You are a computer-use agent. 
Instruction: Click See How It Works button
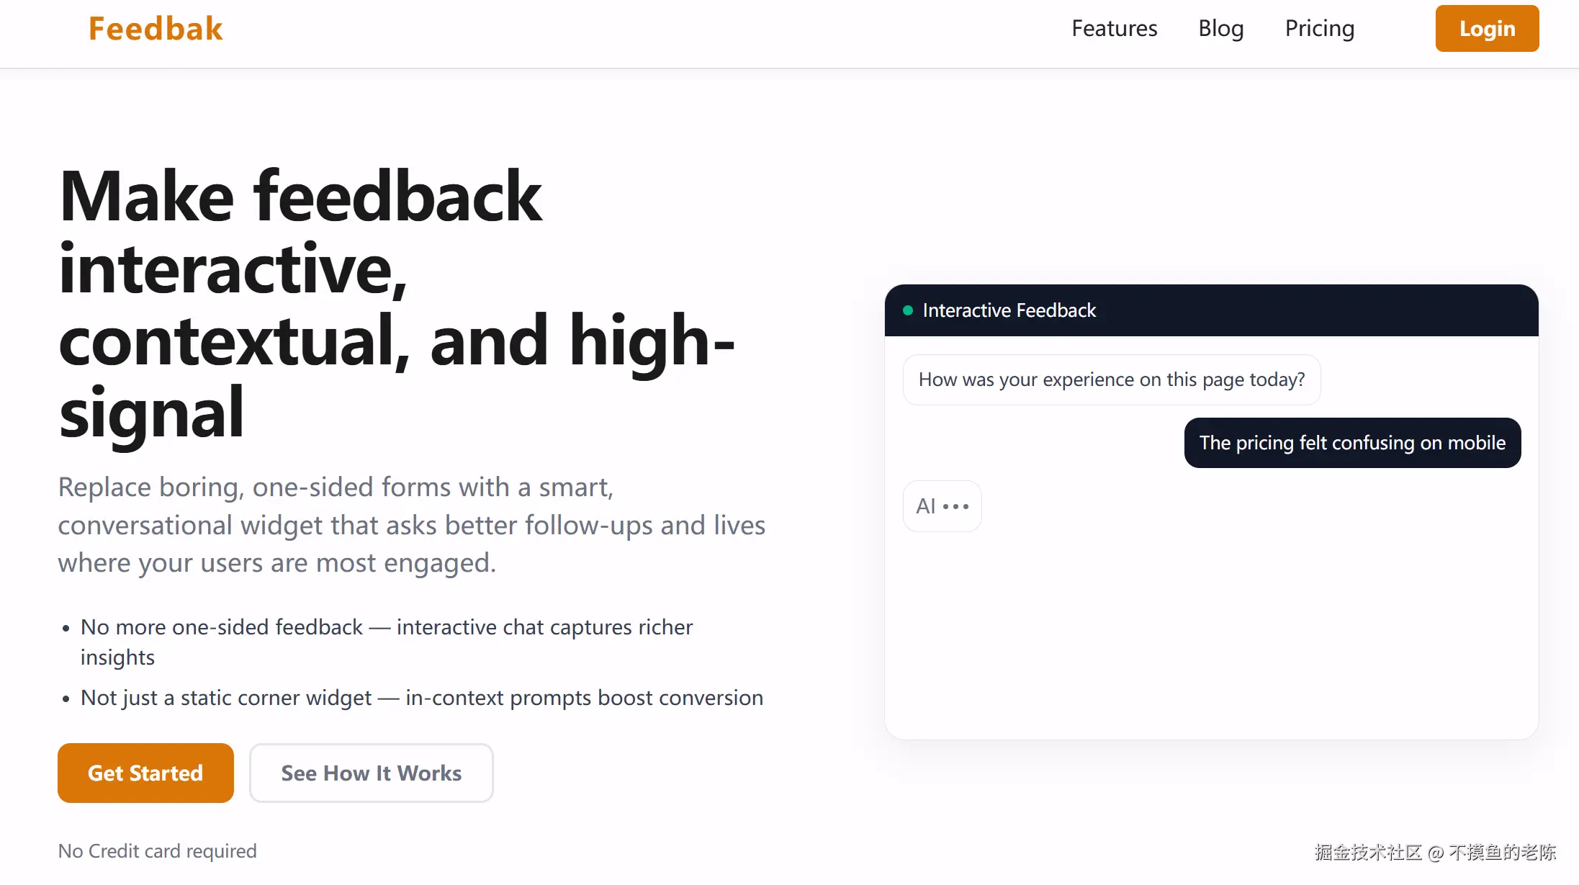pos(371,773)
